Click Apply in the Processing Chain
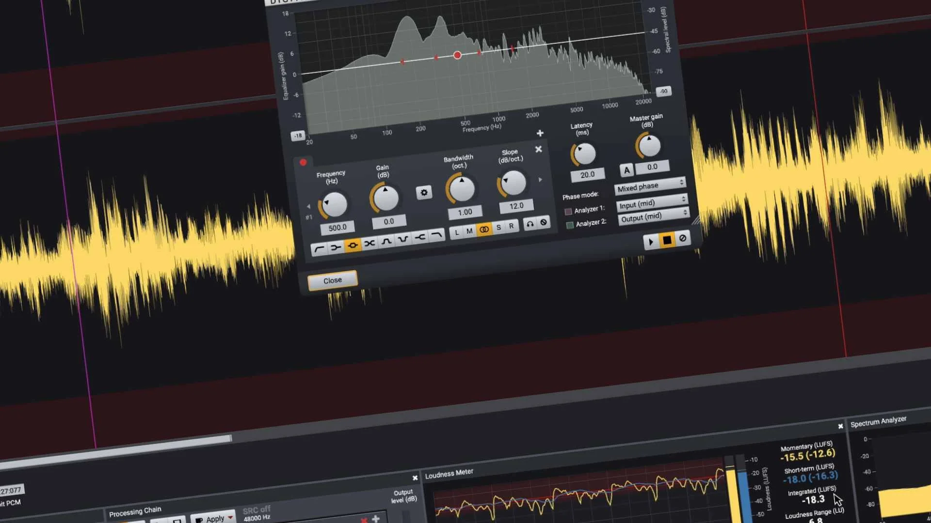931x523 pixels. (x=214, y=518)
